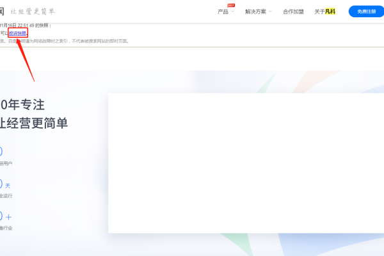The height and width of the screenshot is (256, 384).
Task: Expand the 解决方案 menu
Action: tap(258, 12)
